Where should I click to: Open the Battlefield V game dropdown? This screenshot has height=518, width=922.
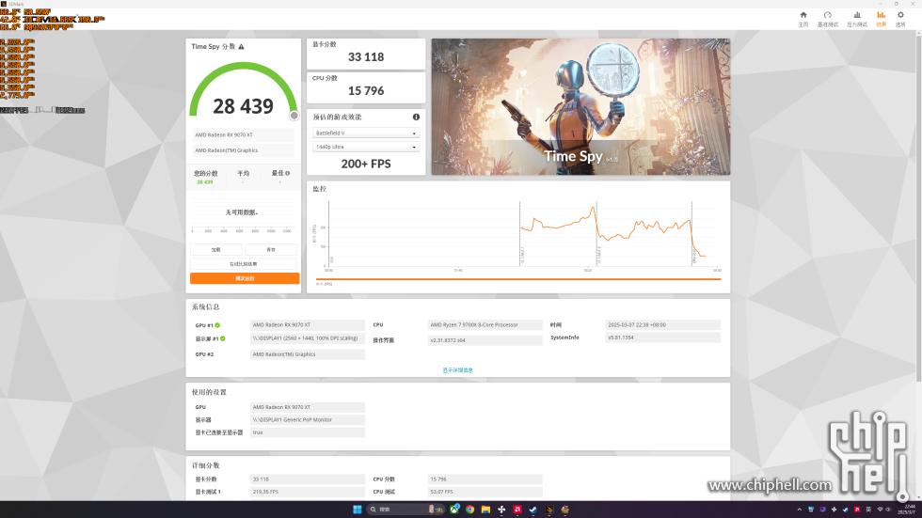[x=366, y=133]
